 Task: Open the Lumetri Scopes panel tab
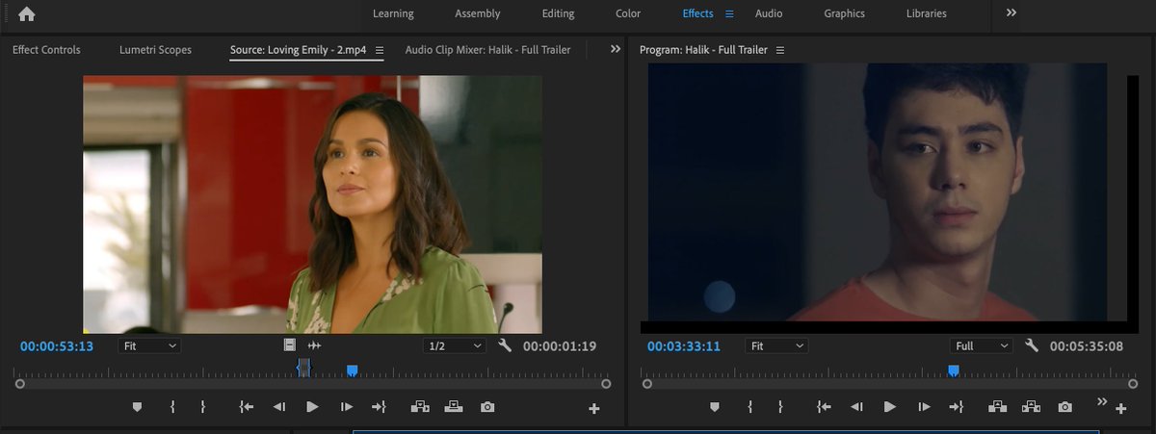155,50
